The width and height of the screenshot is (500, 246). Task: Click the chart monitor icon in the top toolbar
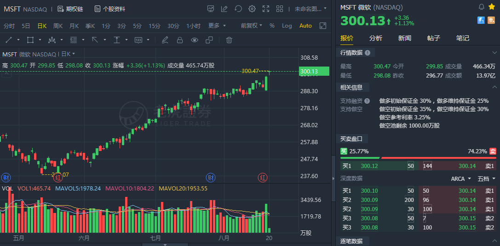(211, 9)
